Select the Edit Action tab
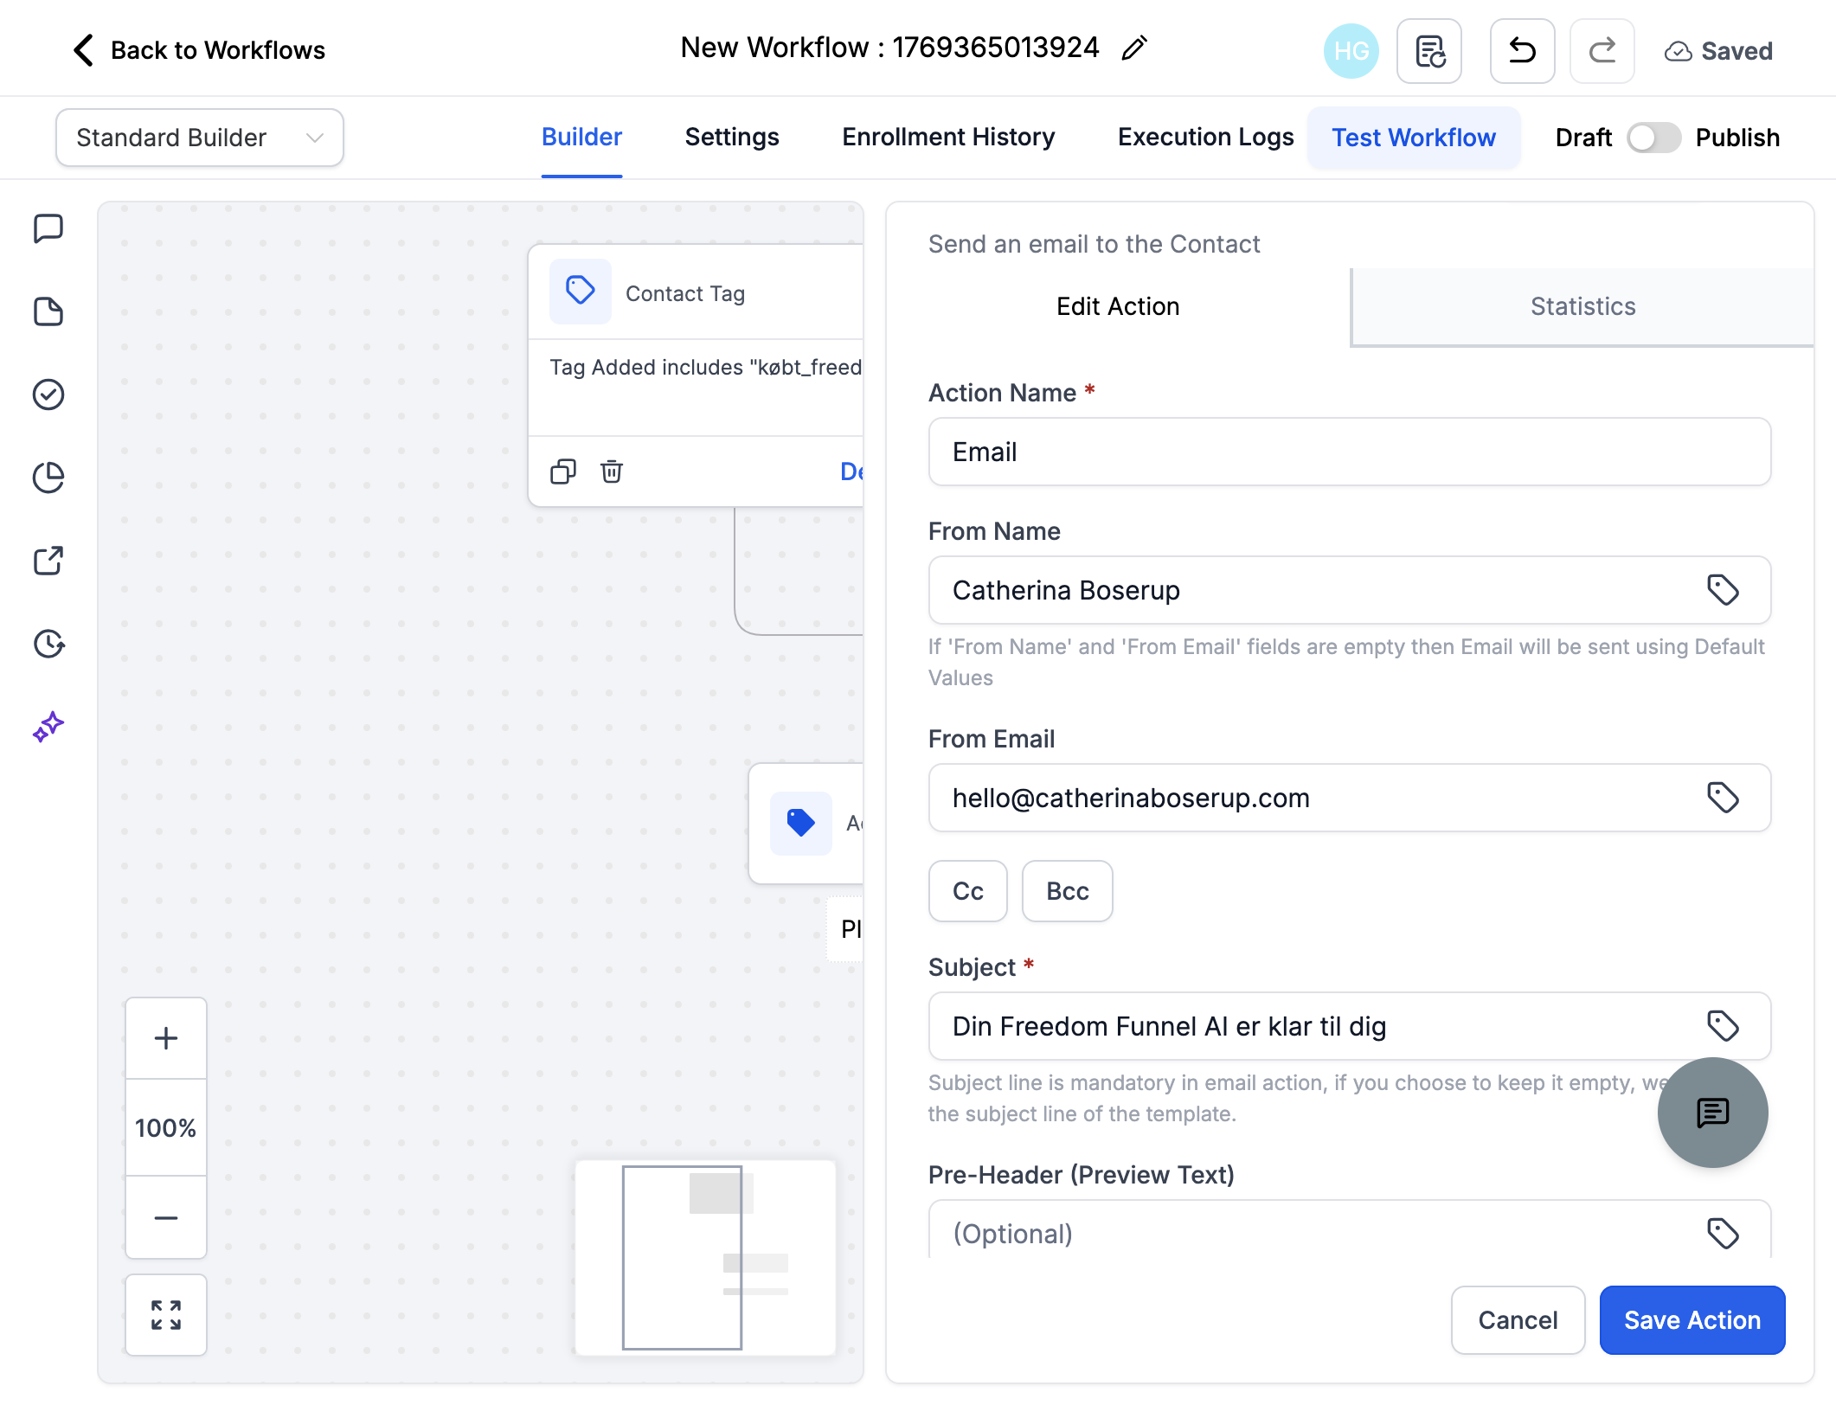 click(x=1118, y=306)
